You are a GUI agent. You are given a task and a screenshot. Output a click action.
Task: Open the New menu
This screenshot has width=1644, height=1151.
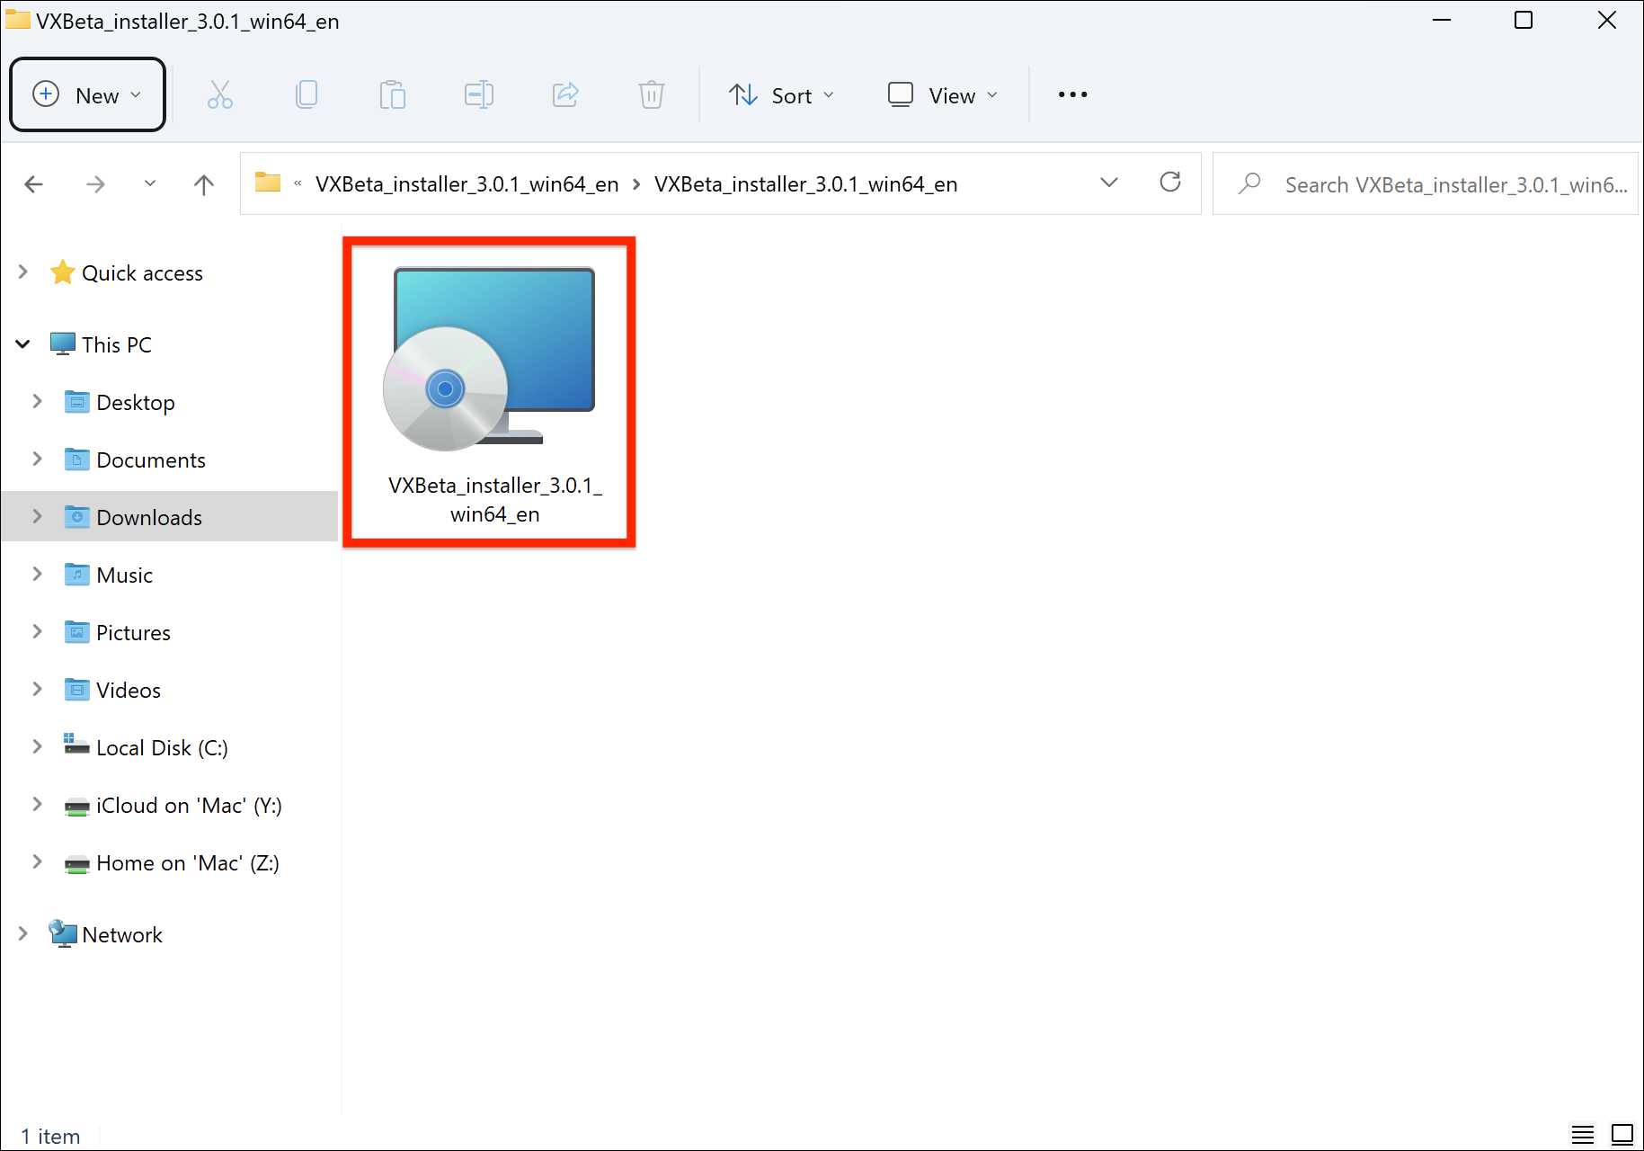point(86,94)
